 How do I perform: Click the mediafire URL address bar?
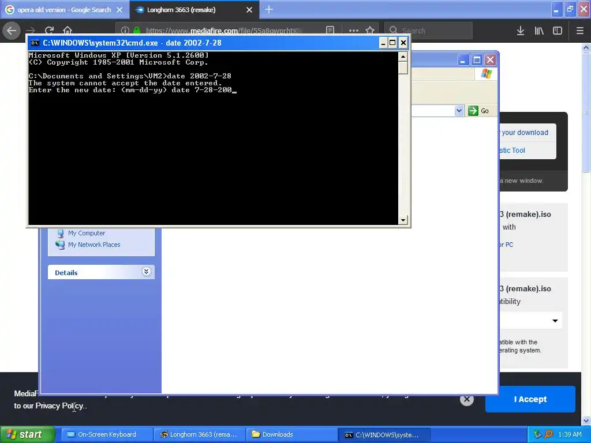click(x=224, y=31)
